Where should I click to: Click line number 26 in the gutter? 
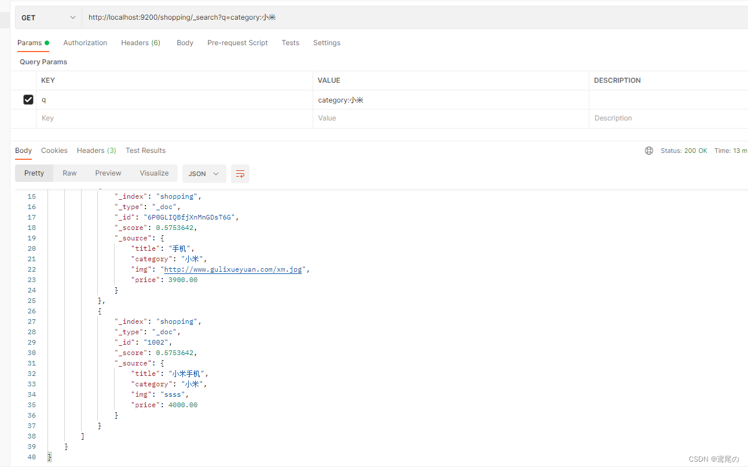click(x=31, y=311)
